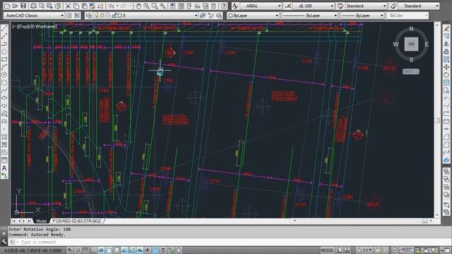
Task: Open Help with question mark icon
Action: click(224, 6)
